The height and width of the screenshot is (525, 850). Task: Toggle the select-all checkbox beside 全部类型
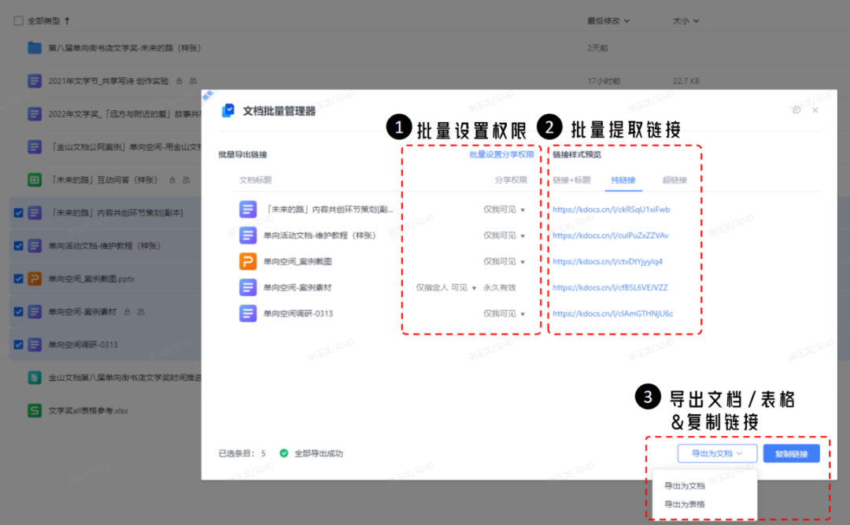(x=18, y=20)
